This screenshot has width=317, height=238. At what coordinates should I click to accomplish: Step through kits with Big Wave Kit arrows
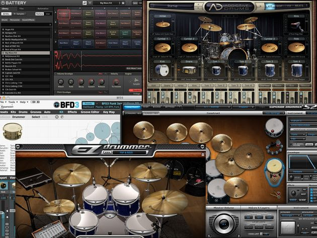[119, 3]
